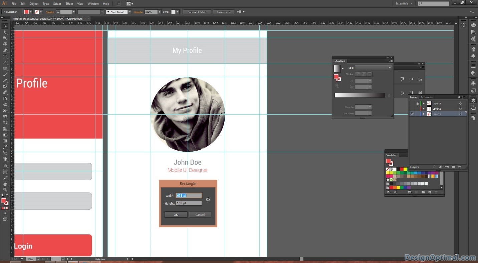Image resolution: width=478 pixels, height=263 pixels.
Task: Click the Opacity label link in control bar
Action: coord(138,12)
